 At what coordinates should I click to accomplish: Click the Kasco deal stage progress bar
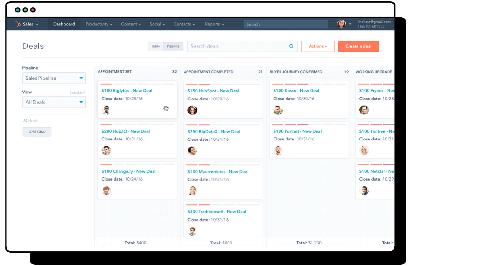pos(309,84)
